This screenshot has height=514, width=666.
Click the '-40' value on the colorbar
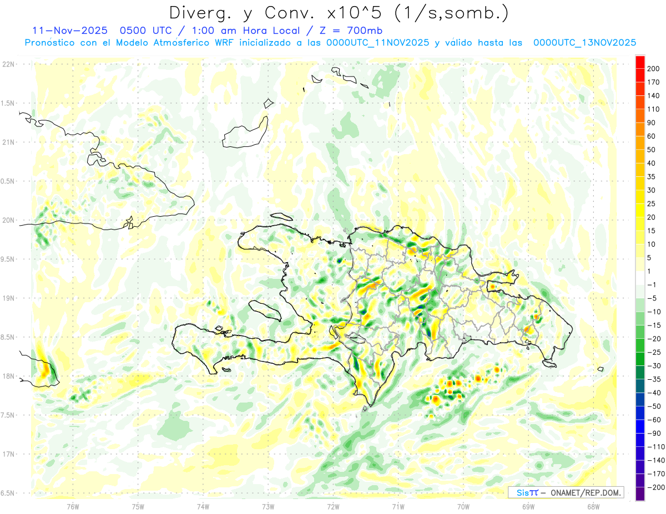click(x=653, y=393)
